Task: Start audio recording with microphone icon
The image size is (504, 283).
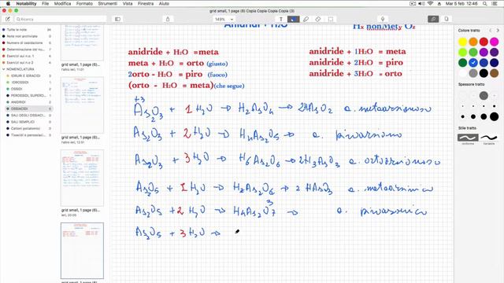Action: [x=383, y=19]
